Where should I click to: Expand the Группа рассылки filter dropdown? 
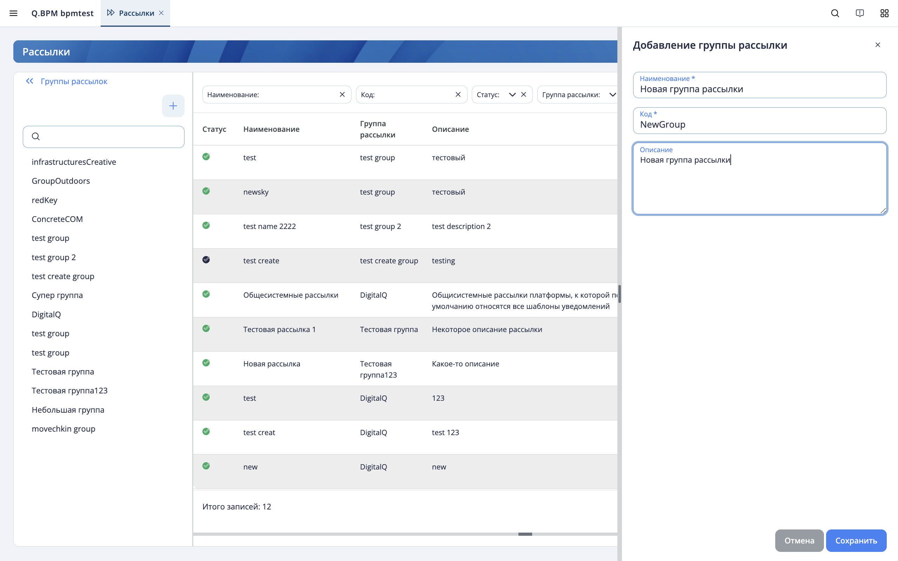(612, 95)
